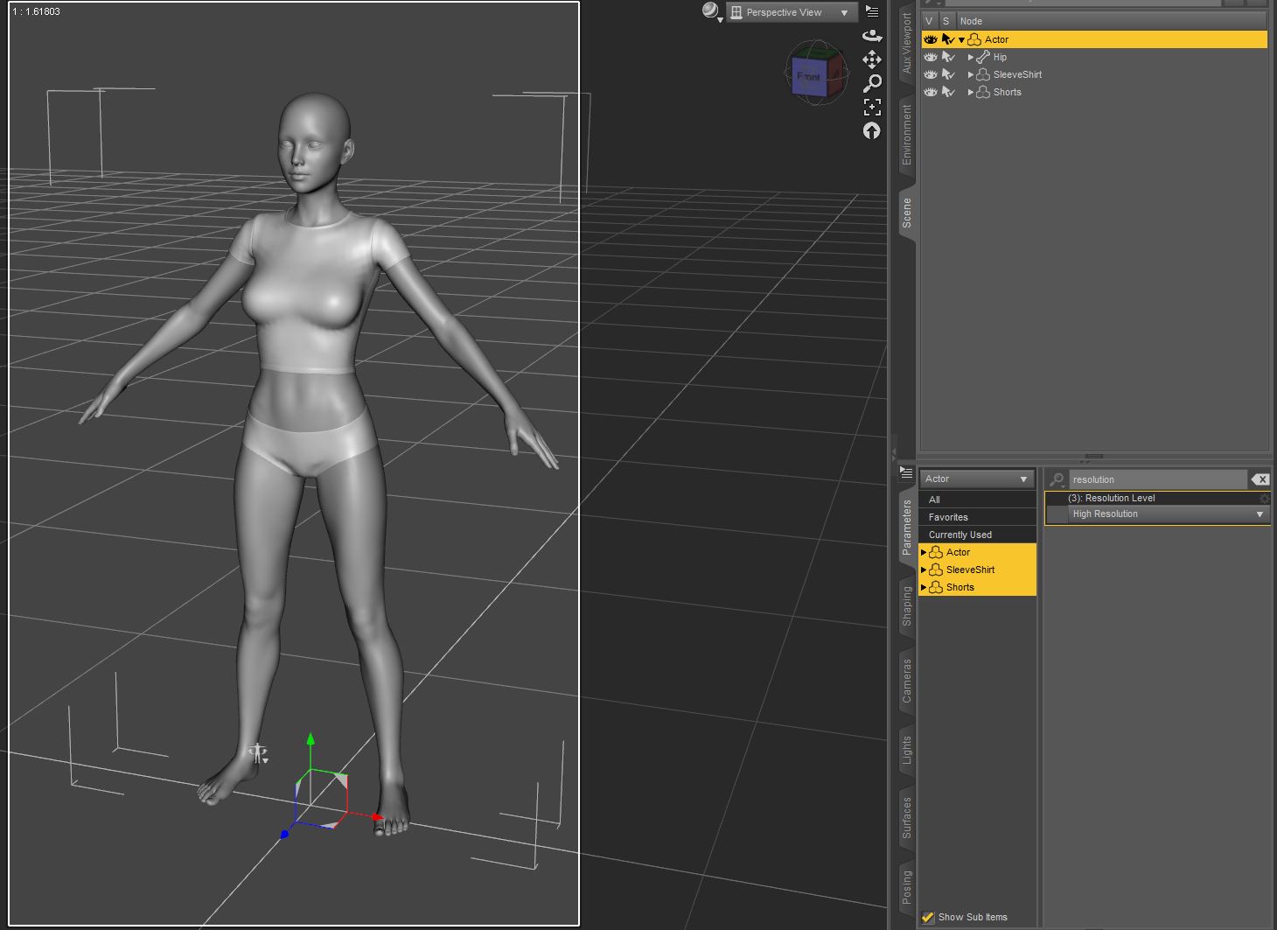Switch to the Parameters tab

906,528
